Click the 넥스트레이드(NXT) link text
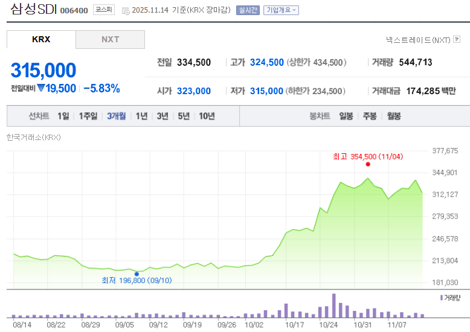 pos(418,40)
